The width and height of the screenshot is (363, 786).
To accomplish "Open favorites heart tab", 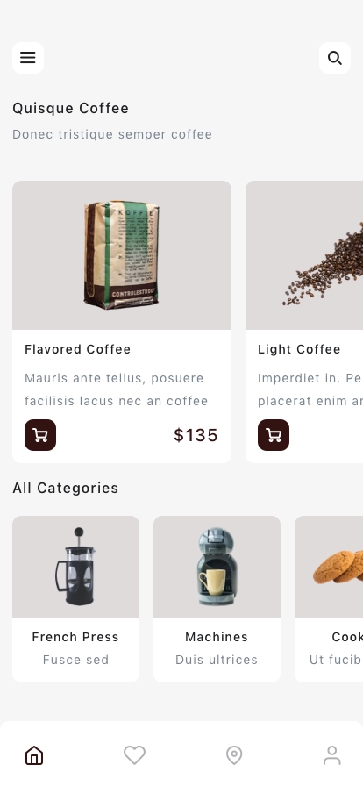I will 134,755.
